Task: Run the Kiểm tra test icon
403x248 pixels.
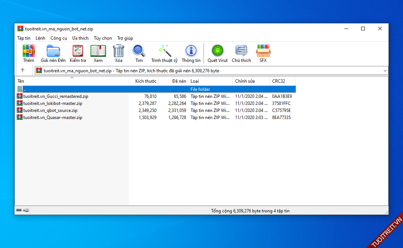Action: 78,53
